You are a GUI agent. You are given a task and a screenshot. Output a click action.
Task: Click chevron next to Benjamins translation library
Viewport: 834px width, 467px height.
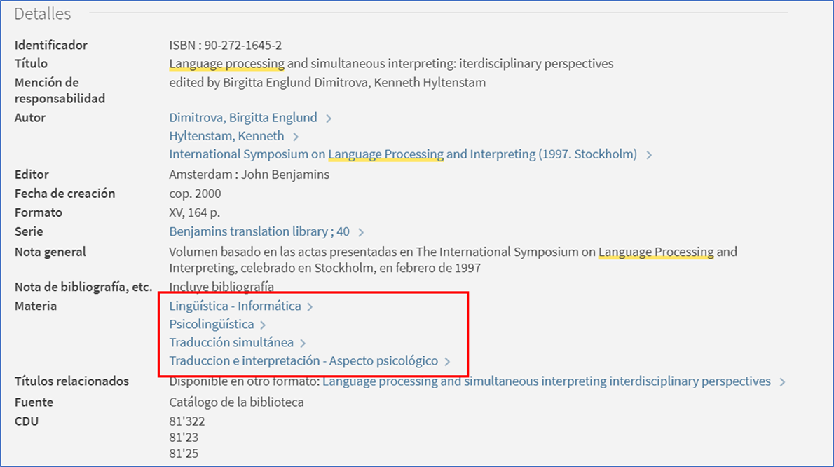click(x=361, y=232)
